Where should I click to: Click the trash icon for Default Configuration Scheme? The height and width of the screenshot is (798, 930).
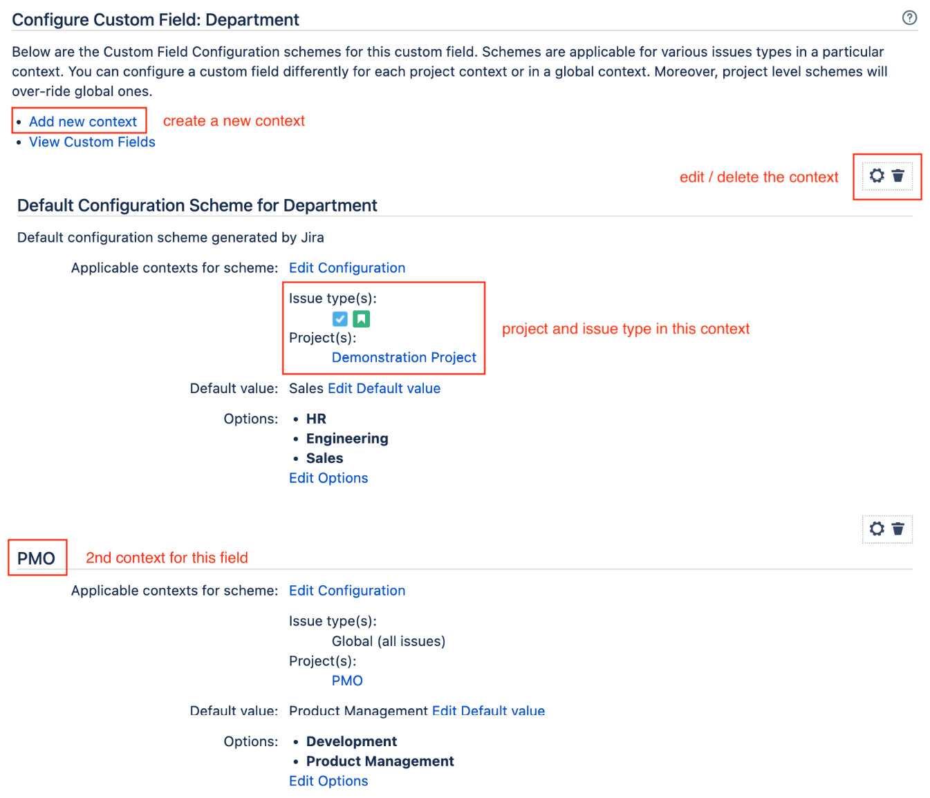point(898,176)
